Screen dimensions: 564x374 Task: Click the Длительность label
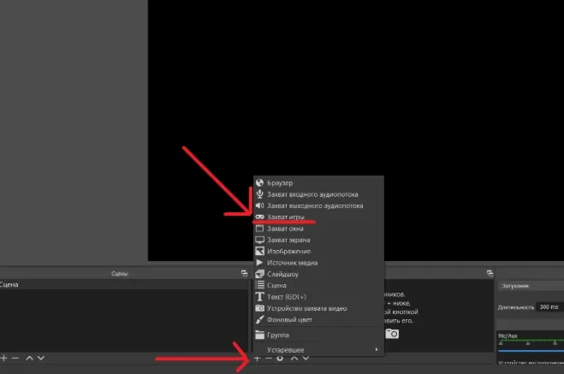click(516, 307)
